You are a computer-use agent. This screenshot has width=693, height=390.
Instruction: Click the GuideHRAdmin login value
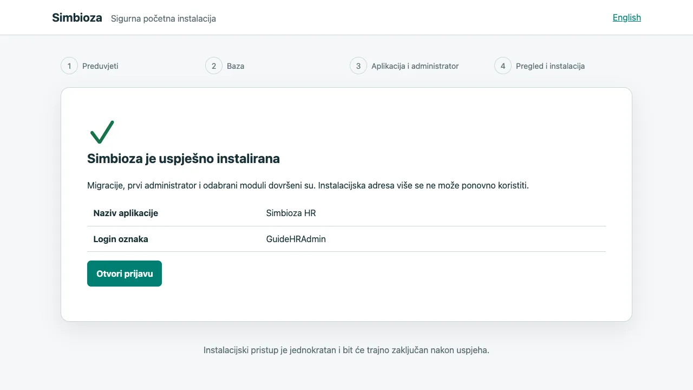point(296,239)
